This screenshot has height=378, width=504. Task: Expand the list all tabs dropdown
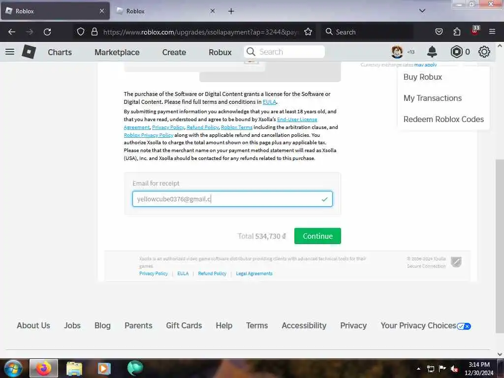tap(422, 11)
